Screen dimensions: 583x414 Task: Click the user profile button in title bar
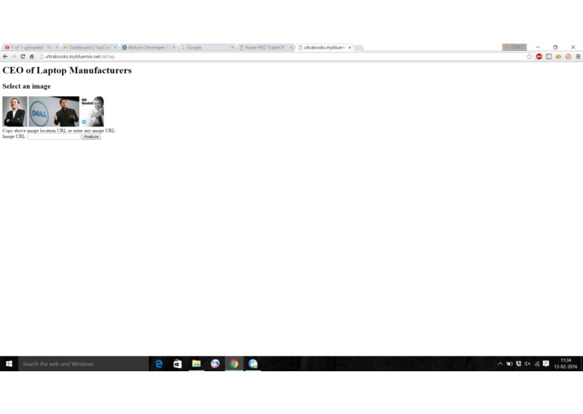(514, 47)
